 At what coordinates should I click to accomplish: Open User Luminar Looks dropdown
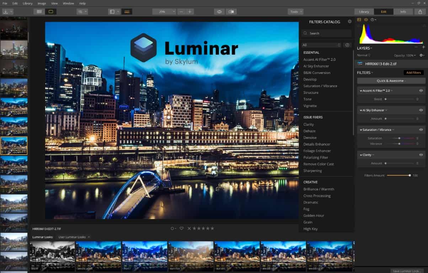pyautogui.click(x=74, y=237)
